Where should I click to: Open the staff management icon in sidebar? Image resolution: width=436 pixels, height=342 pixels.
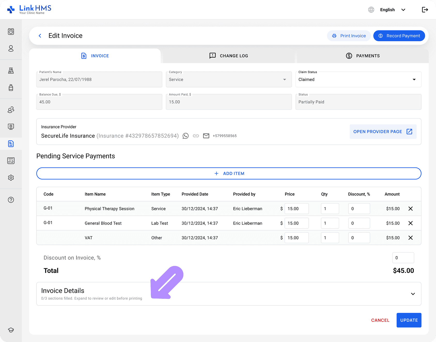[x=11, y=110]
